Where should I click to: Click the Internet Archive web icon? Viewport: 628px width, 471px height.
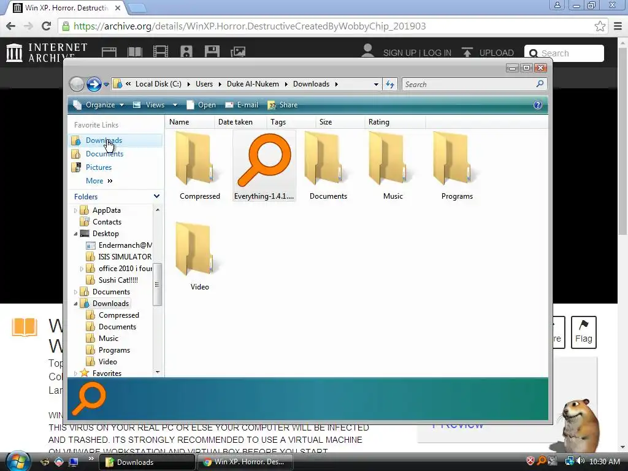click(109, 52)
